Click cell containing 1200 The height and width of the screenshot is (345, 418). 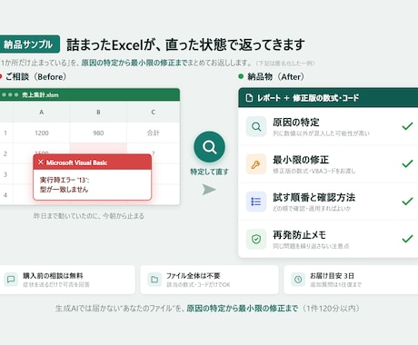42,133
